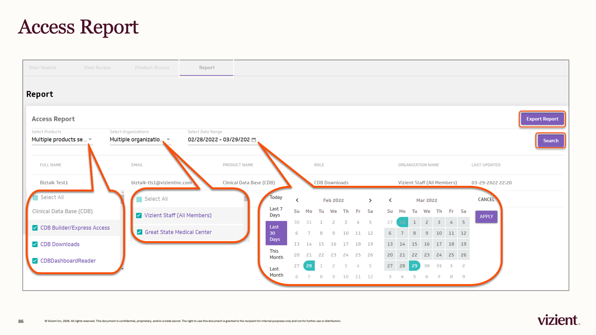Click the LAST UPDATED column header
Screen dimensions: 596x335
pos(486,165)
